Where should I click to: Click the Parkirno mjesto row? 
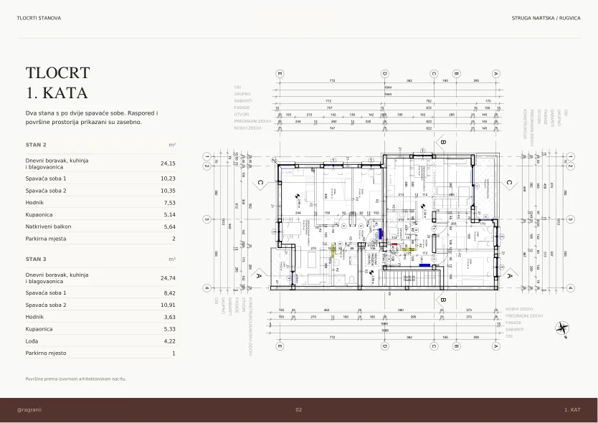100,353
